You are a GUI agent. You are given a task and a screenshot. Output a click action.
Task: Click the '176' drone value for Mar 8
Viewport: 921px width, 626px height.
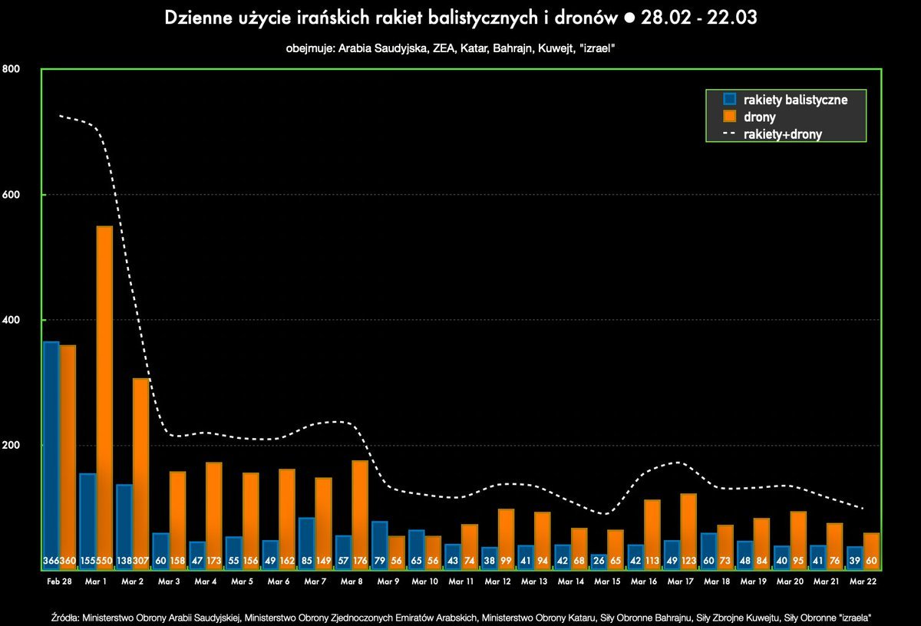(361, 562)
